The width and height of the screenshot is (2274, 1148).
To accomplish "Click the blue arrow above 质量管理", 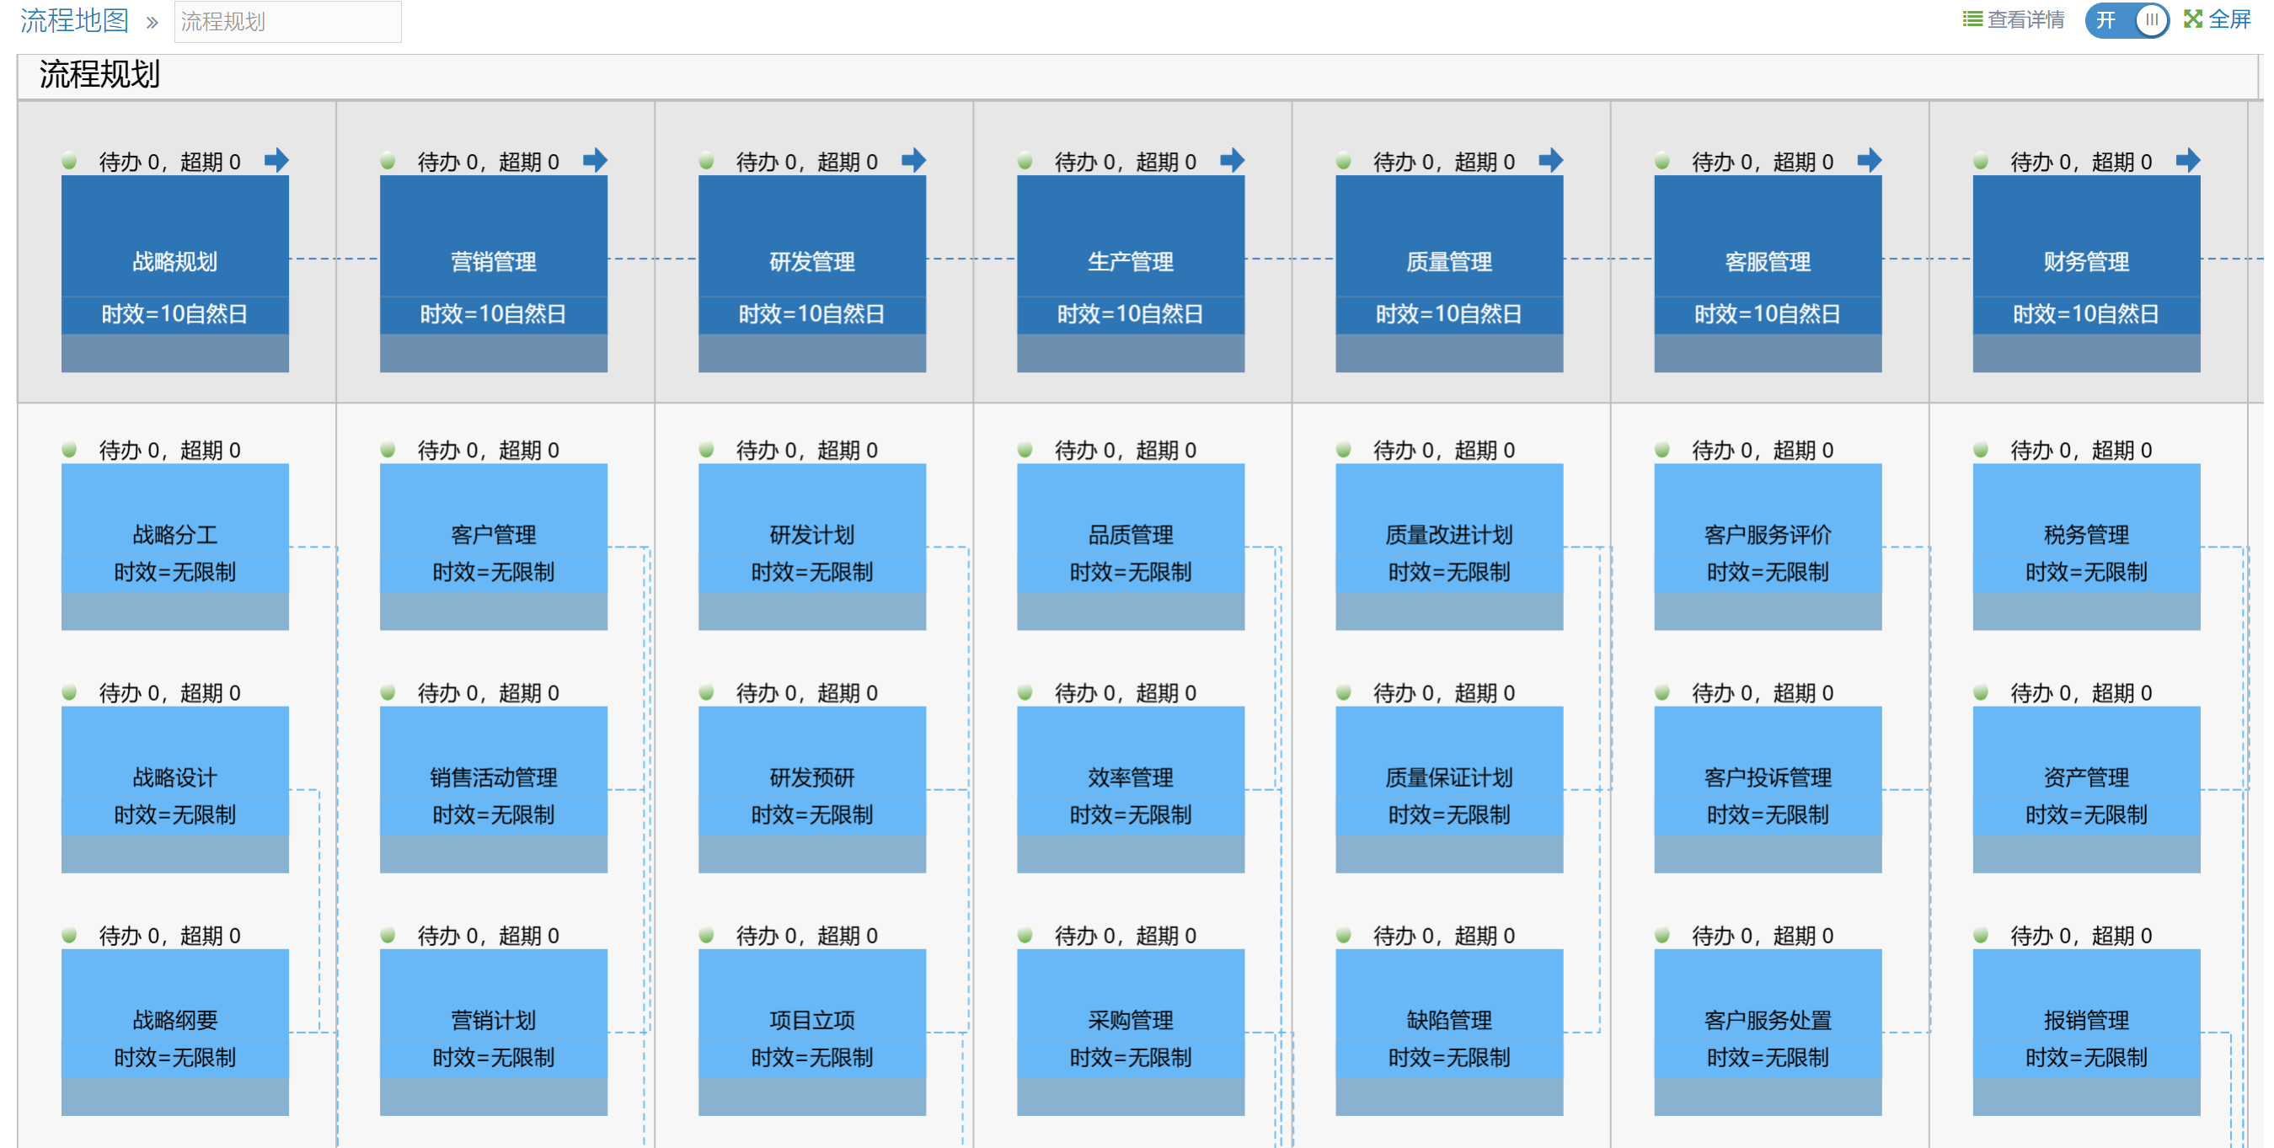I will 1551,161.
